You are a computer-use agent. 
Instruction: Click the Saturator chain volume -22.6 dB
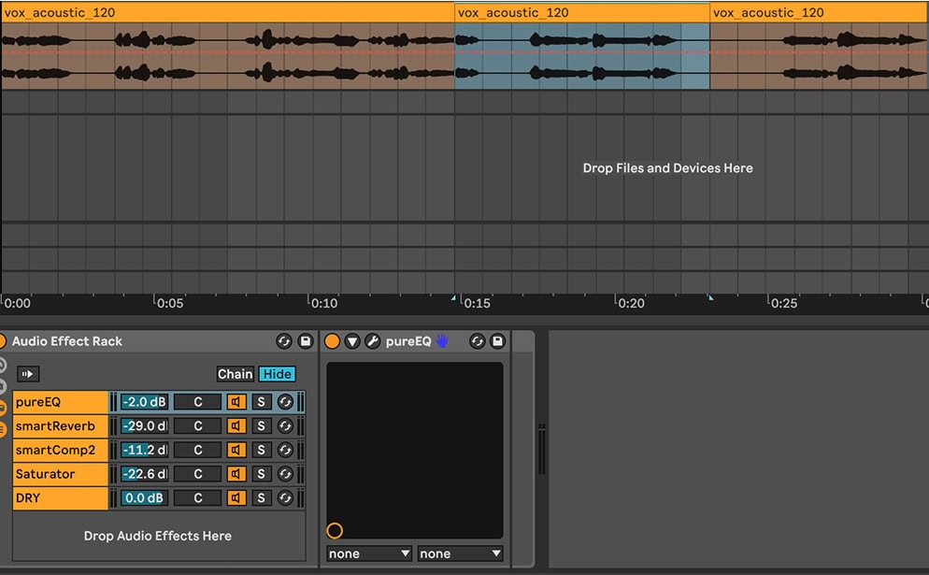point(144,474)
